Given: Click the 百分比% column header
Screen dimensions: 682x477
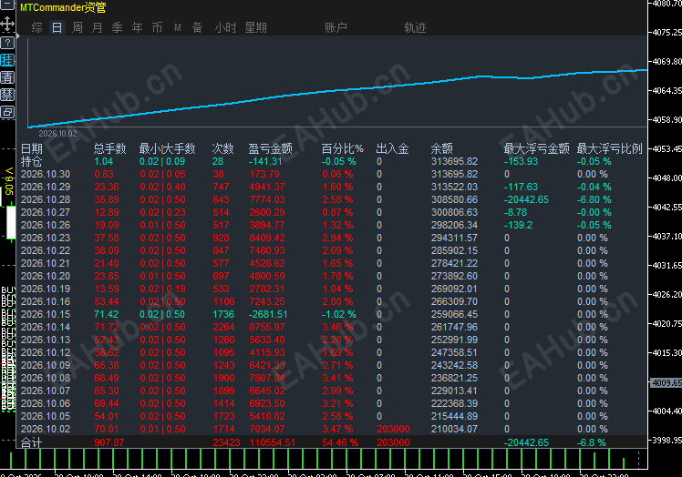Looking at the screenshot, I should (342, 149).
